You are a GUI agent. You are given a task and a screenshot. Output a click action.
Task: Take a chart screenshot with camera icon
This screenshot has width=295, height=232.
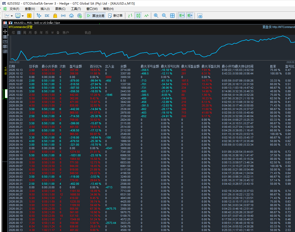[200, 16]
